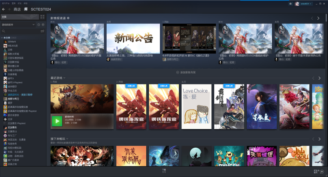Toggle sort by recent activity clock icon
328x177 pixels.
(x=39, y=25)
